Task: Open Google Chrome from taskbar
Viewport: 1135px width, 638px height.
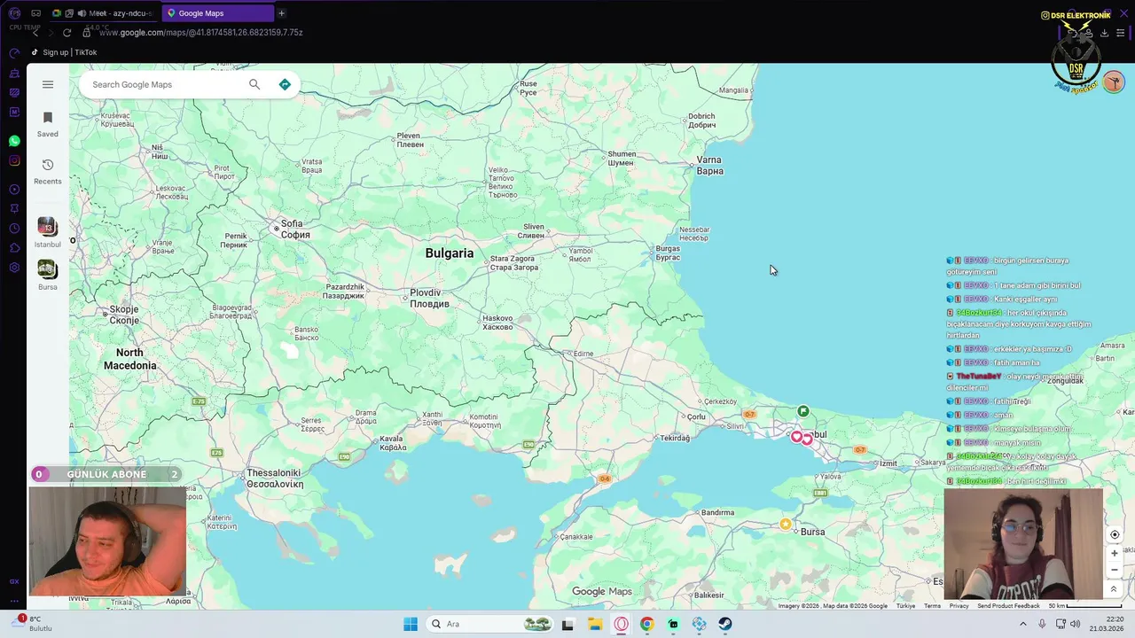Action: [x=646, y=624]
